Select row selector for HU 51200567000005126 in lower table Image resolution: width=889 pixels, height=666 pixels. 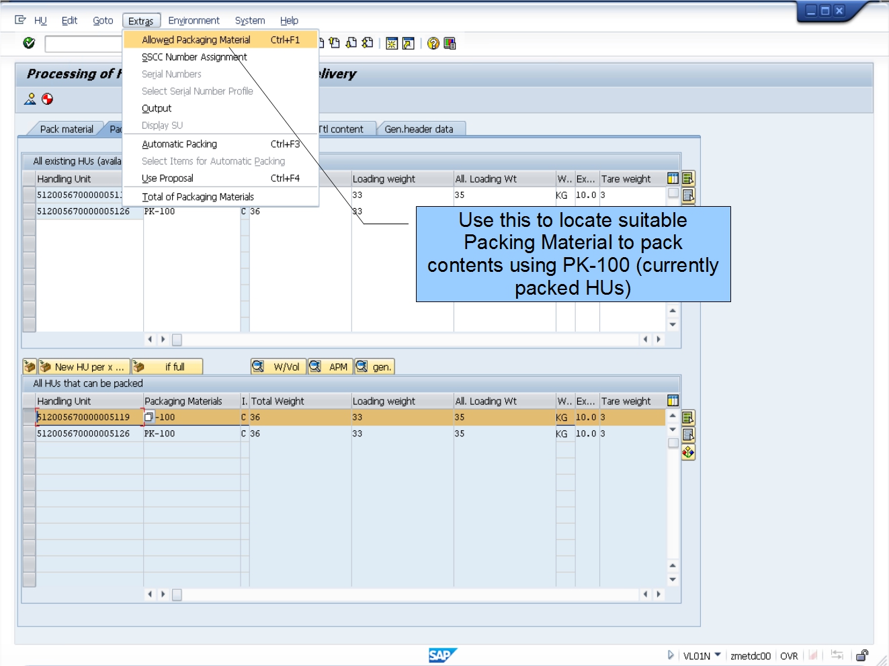[x=29, y=434]
